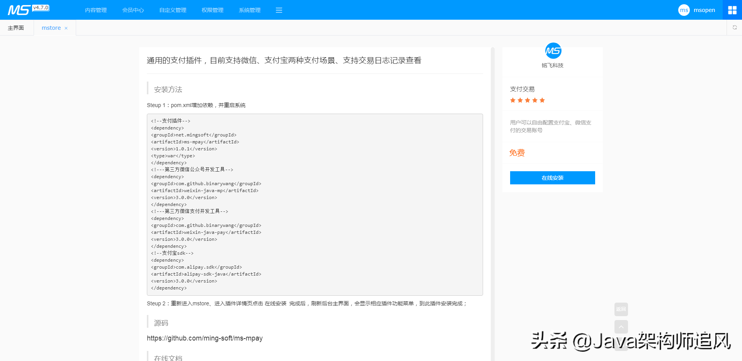Click the fifth star in the rating
742x361 pixels.
click(x=543, y=100)
